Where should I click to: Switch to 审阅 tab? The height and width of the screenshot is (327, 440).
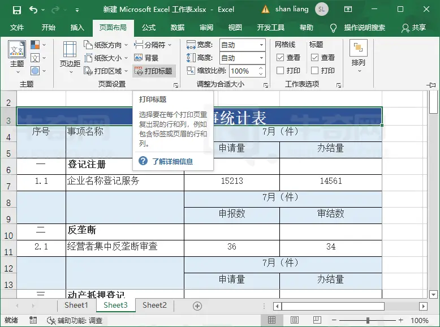click(x=206, y=28)
